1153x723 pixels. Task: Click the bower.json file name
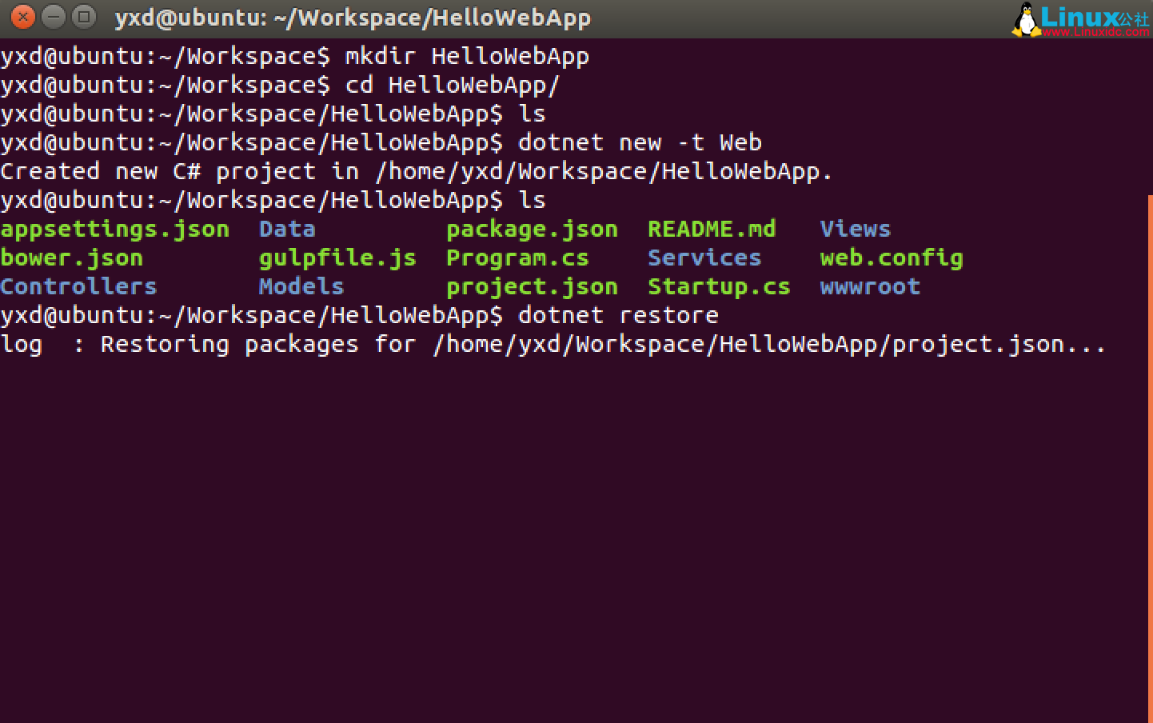(x=72, y=258)
